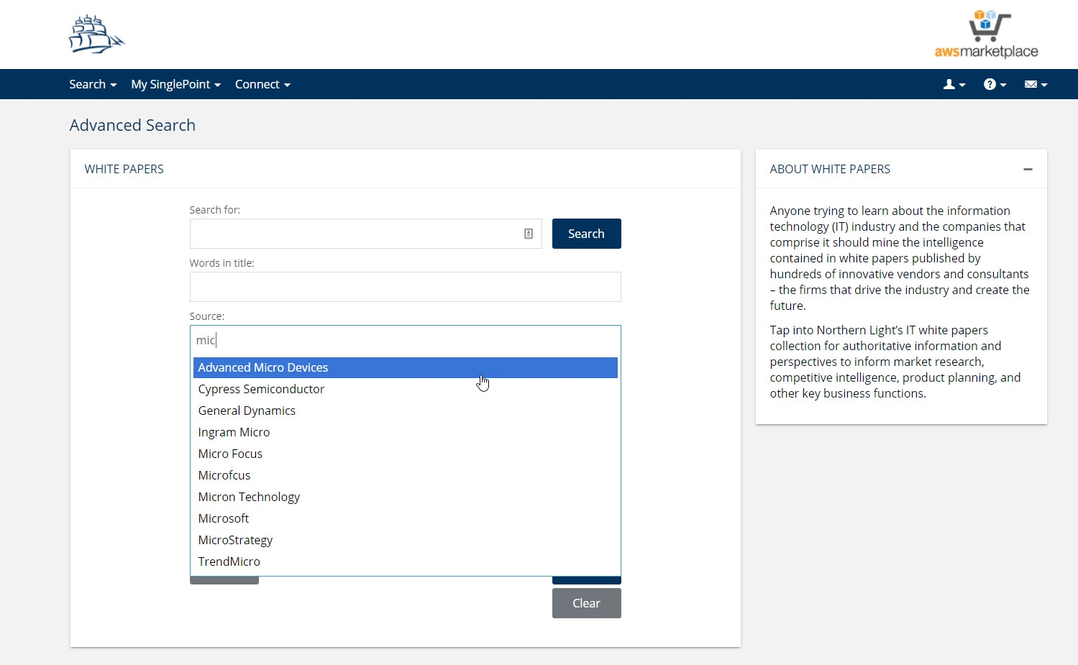Open the help question mark menu

pyautogui.click(x=995, y=84)
